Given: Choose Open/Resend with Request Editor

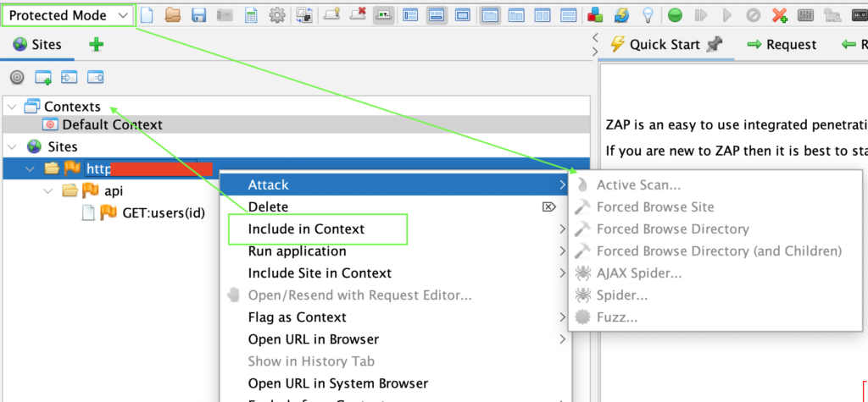Looking at the screenshot, I should (x=395, y=295).
